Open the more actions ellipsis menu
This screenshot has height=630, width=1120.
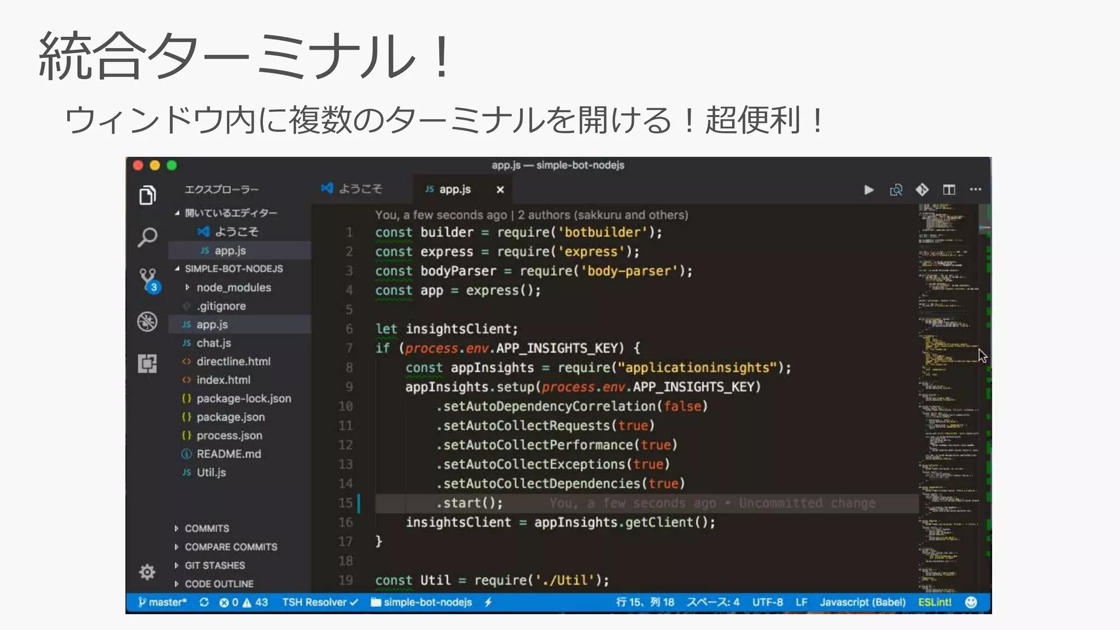pos(976,190)
